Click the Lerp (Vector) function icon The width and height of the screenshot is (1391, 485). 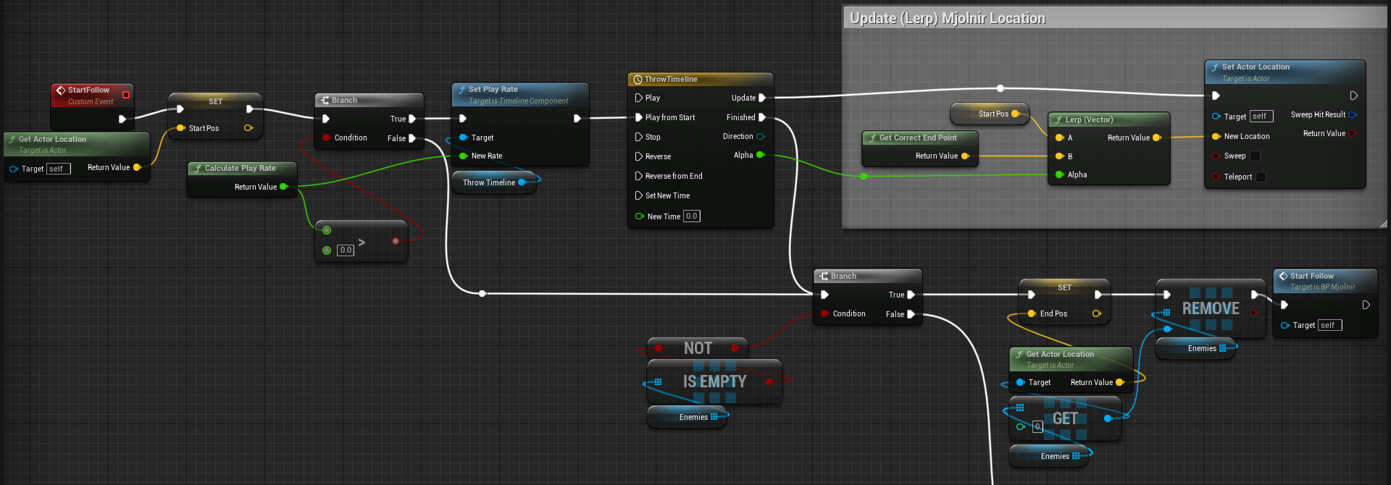click(x=1058, y=120)
